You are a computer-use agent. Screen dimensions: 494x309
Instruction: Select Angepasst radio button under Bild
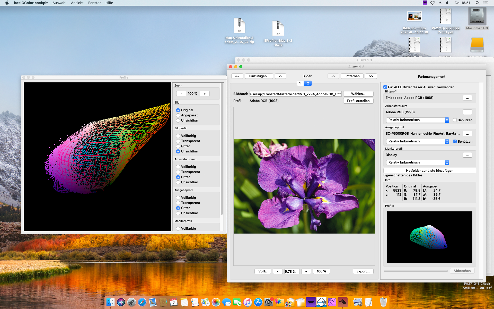tap(178, 115)
